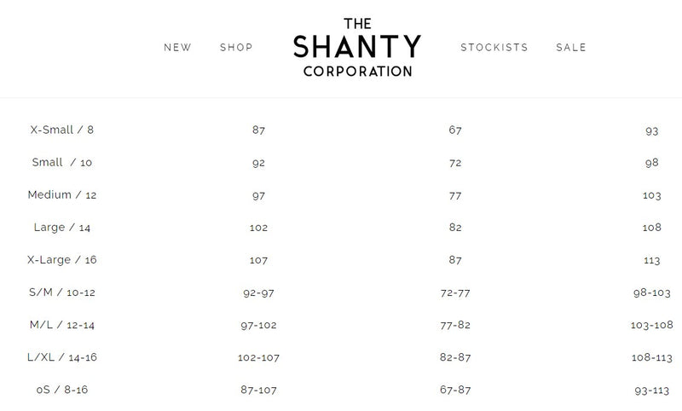
Task: Go to the STOCKISTS page
Action: point(494,48)
